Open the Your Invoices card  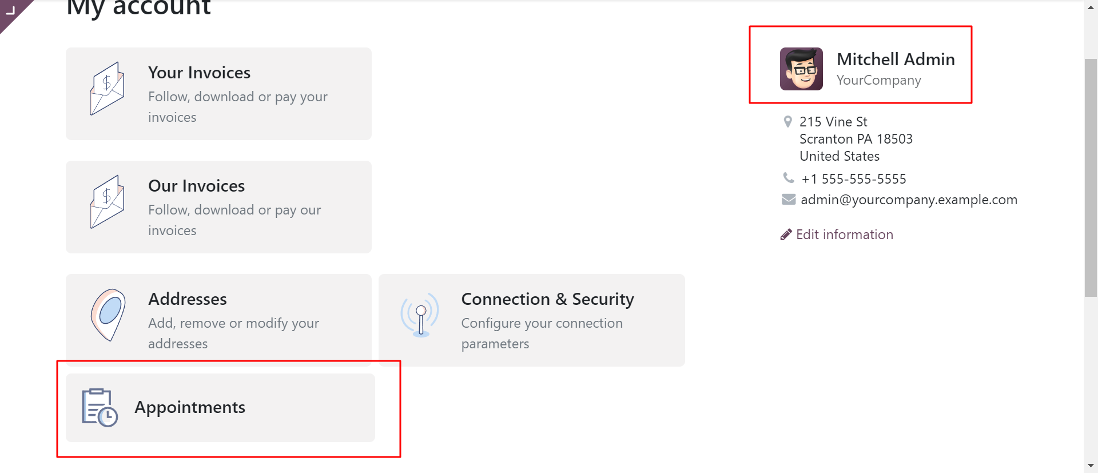218,94
